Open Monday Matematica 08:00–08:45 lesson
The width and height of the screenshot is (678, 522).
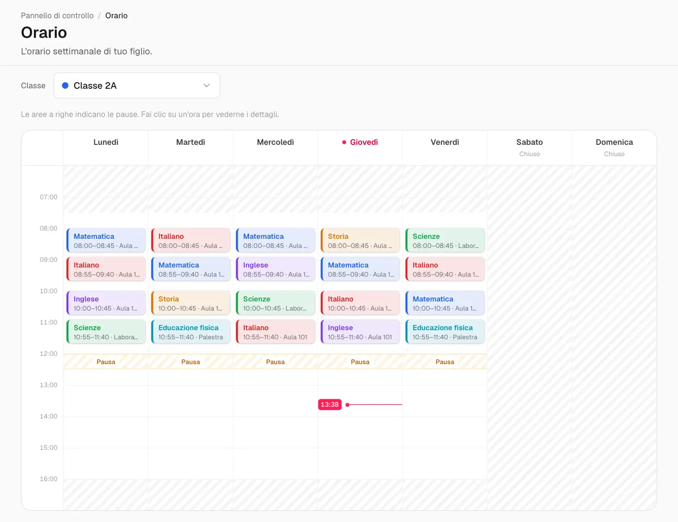(x=106, y=240)
